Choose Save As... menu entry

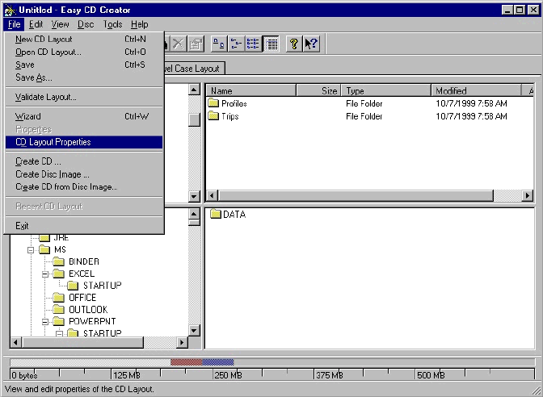pos(84,77)
